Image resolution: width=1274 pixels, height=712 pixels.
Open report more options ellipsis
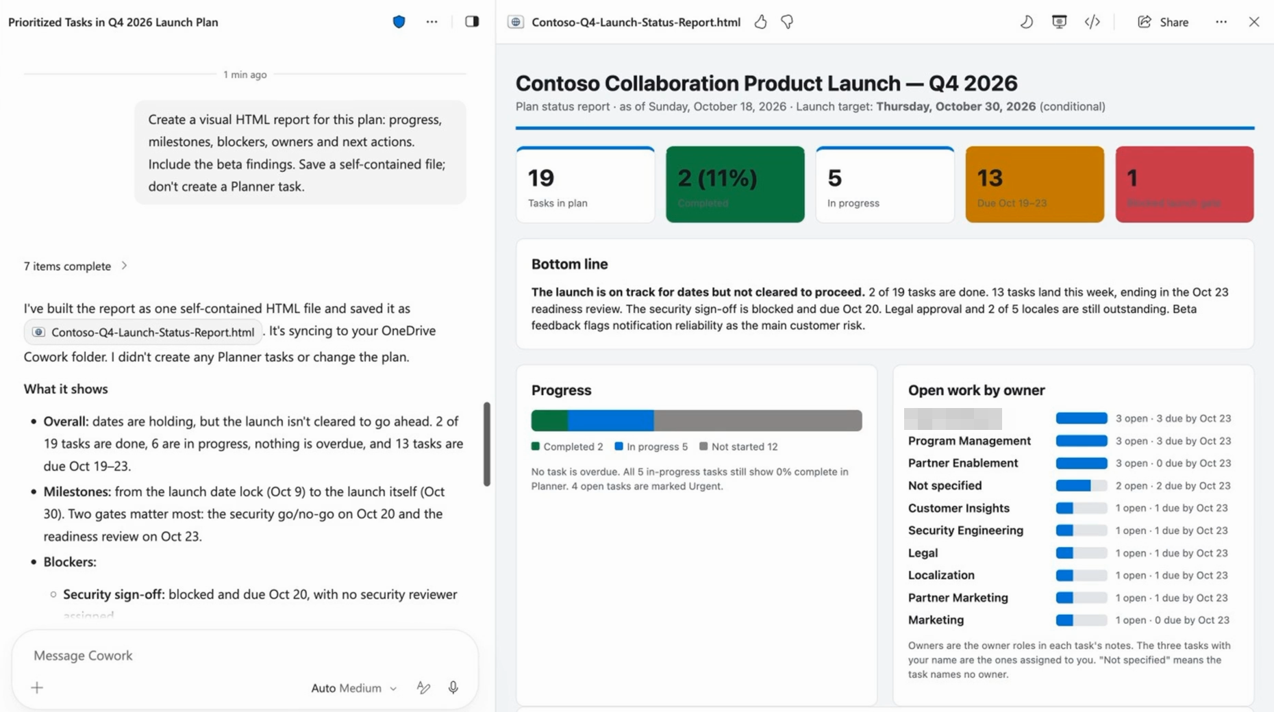click(1221, 22)
